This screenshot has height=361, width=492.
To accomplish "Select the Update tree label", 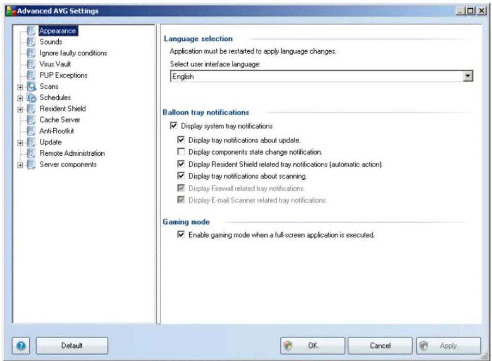I will tap(51, 142).
